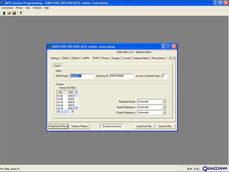
Task: Switch to the CDMA tab
Action: [x=65, y=58]
